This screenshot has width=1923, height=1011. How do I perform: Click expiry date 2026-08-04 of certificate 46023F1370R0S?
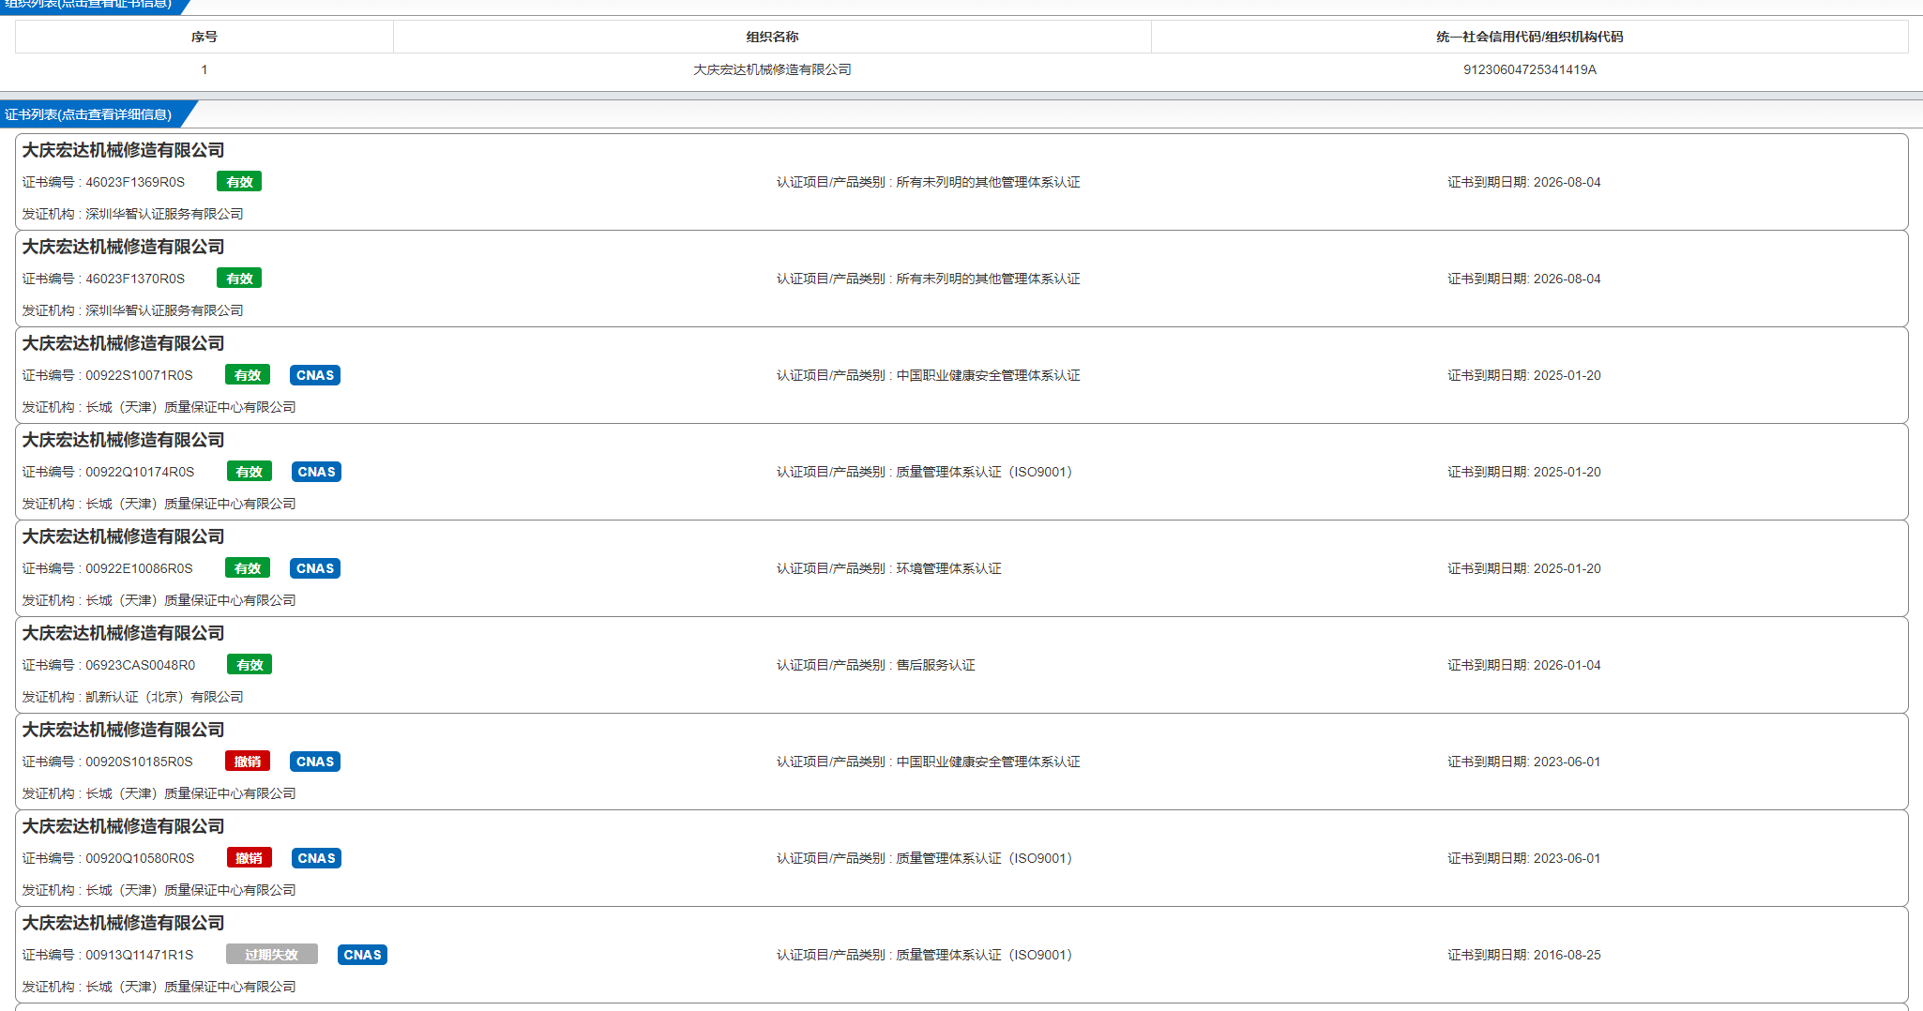point(1567,279)
